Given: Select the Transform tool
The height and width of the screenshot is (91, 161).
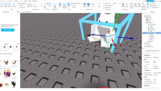Looking at the screenshot, I should [x=14, y=5].
